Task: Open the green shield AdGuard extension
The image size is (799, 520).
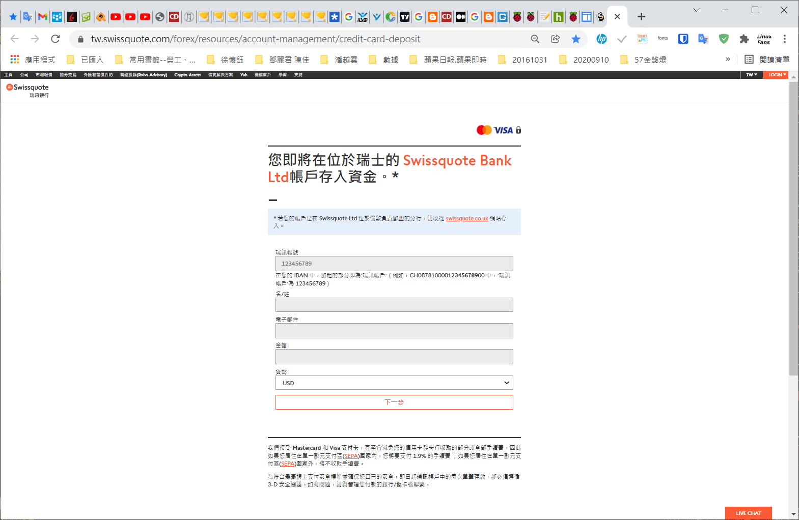Action: (x=724, y=39)
